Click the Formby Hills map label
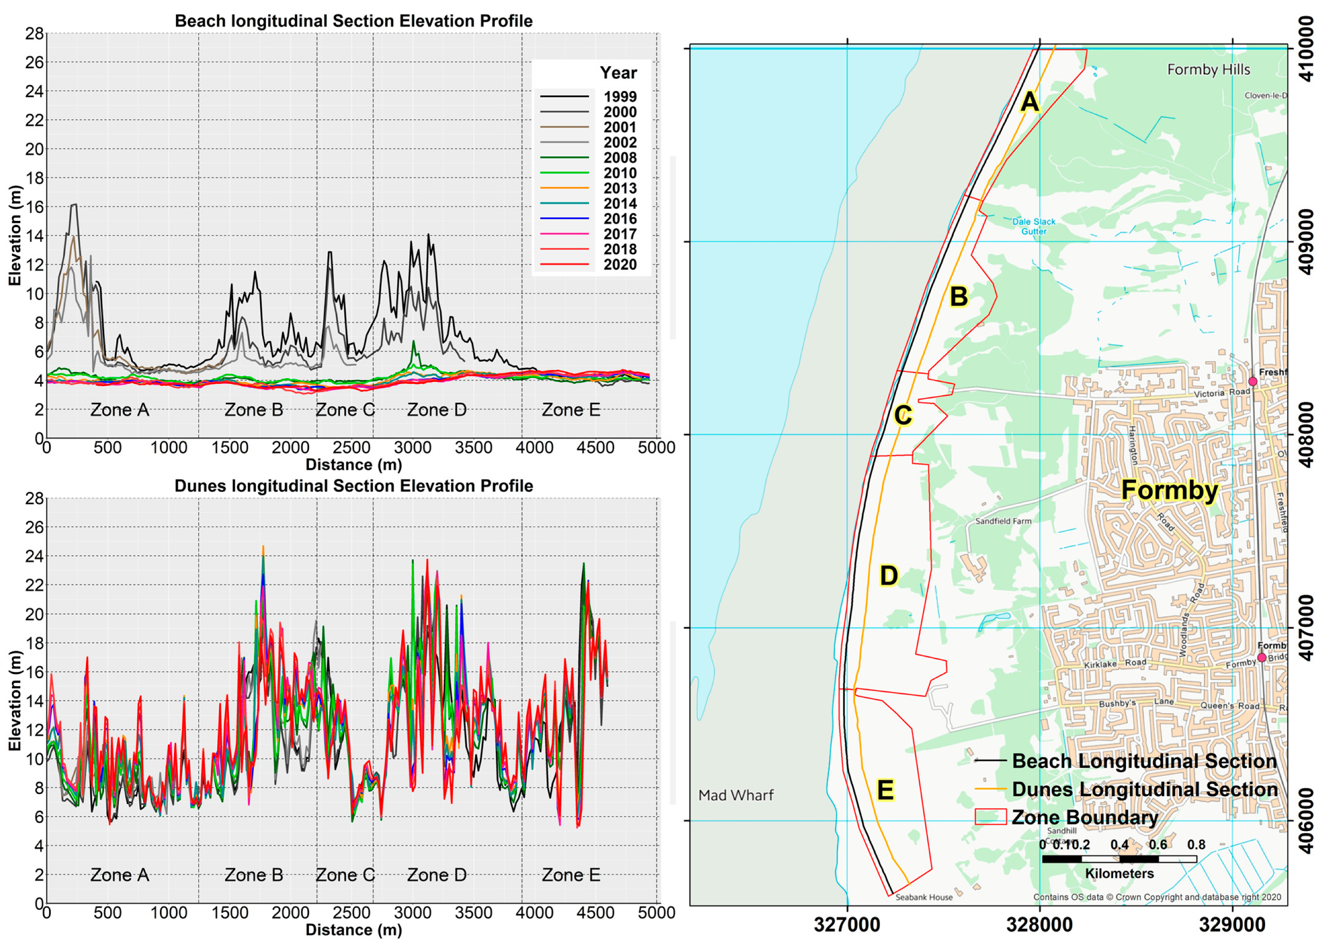Image resolution: width=1329 pixels, height=943 pixels. click(x=1208, y=70)
